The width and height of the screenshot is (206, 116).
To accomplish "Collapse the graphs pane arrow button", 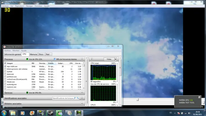I will pos(92,59).
